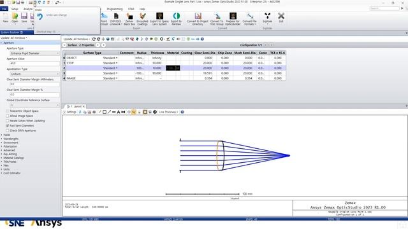Open Global Coordinate Reference Surface dropdown
Image resolution: width=408 pixels, height=229 pixels.
[34, 105]
